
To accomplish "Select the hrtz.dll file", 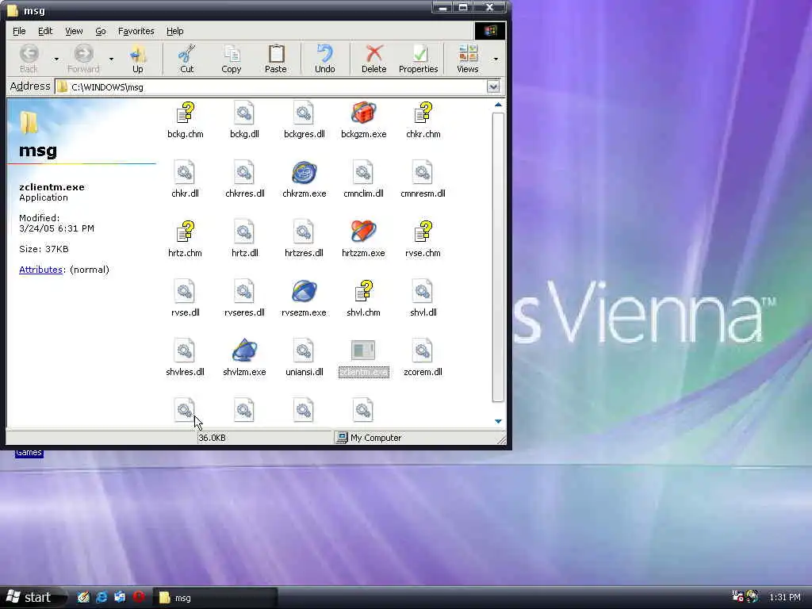I will (x=244, y=239).
